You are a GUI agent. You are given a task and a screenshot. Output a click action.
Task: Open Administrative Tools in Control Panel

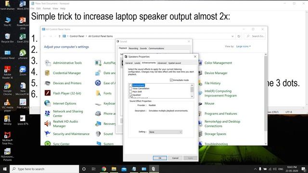[x=63, y=63]
